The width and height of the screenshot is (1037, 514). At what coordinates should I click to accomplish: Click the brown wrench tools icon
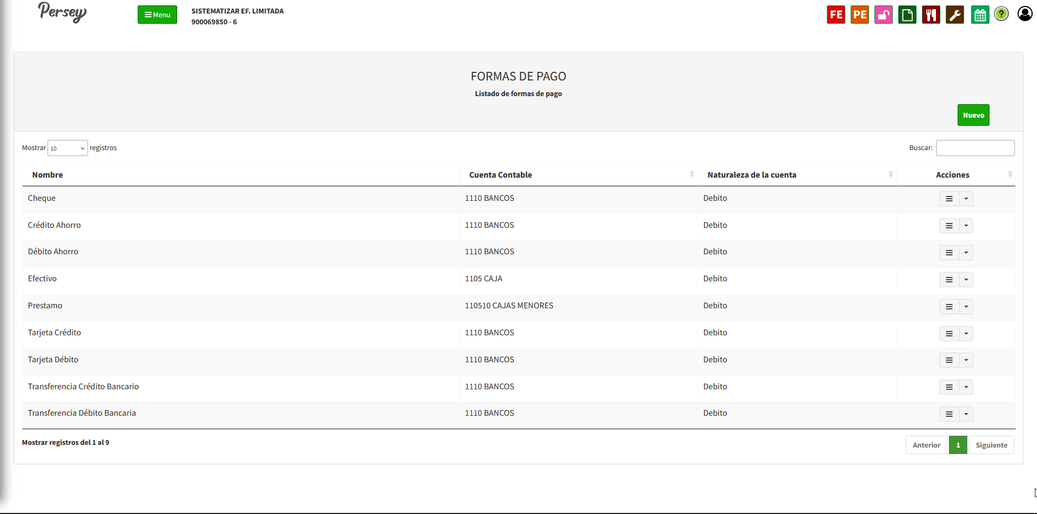[x=954, y=15]
